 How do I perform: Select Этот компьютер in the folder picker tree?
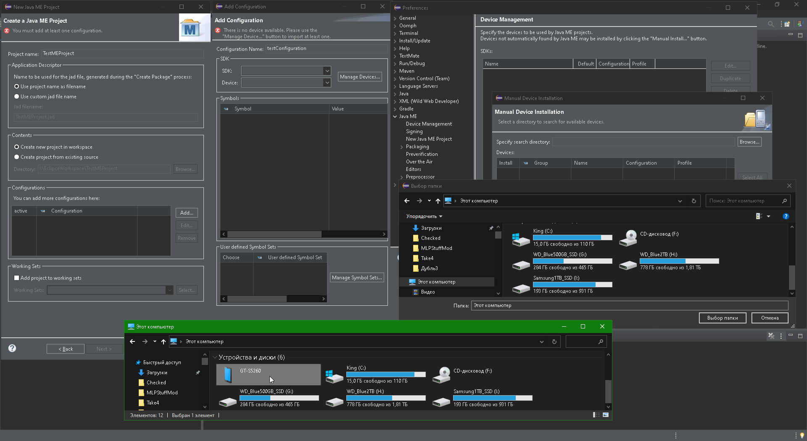tap(446, 282)
